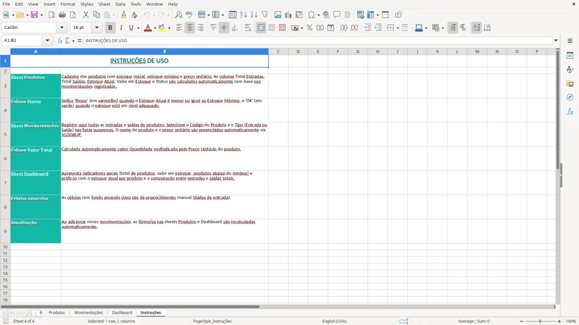
Task: Toggle Underline formatting
Action: pos(131,28)
